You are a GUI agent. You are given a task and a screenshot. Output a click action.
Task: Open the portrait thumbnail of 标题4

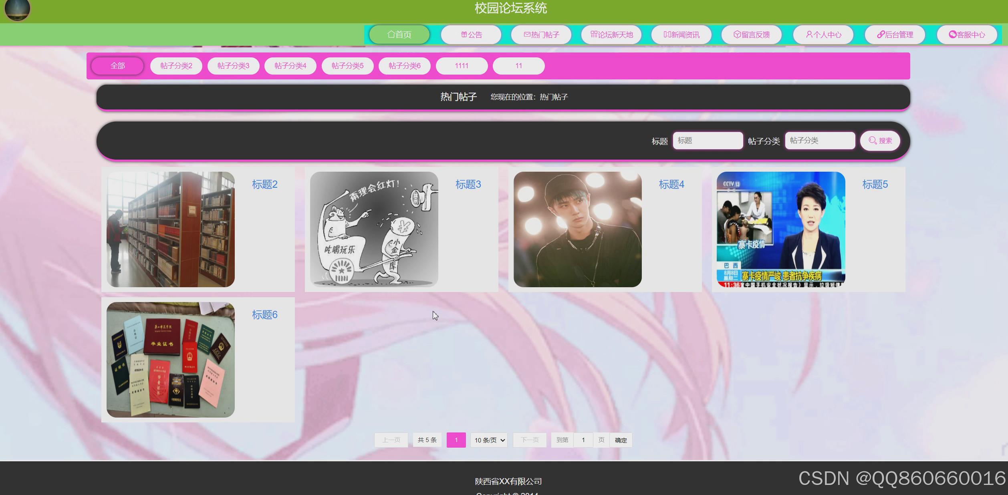578,229
